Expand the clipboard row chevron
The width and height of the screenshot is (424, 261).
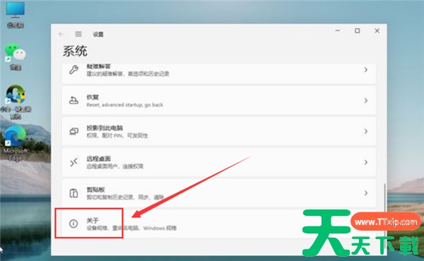(366, 193)
